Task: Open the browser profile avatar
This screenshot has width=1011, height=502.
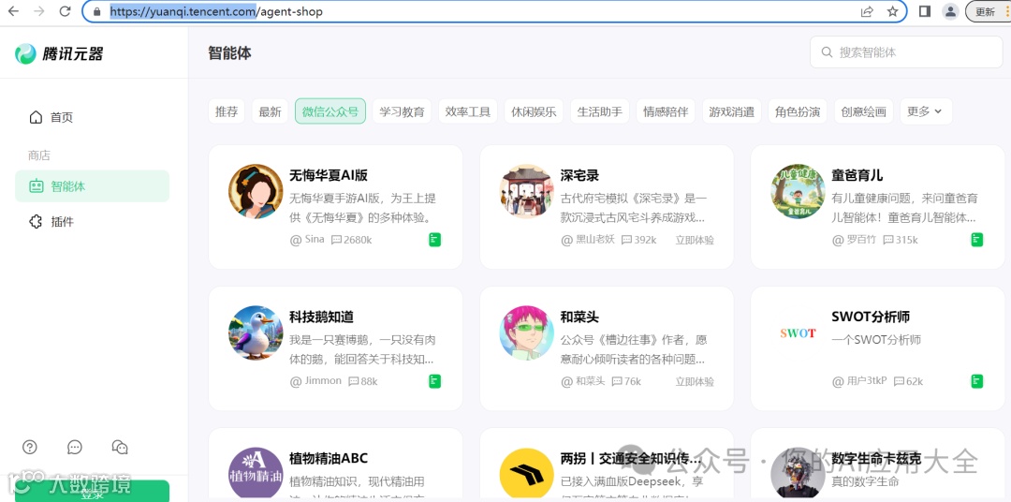Action: 950,11
